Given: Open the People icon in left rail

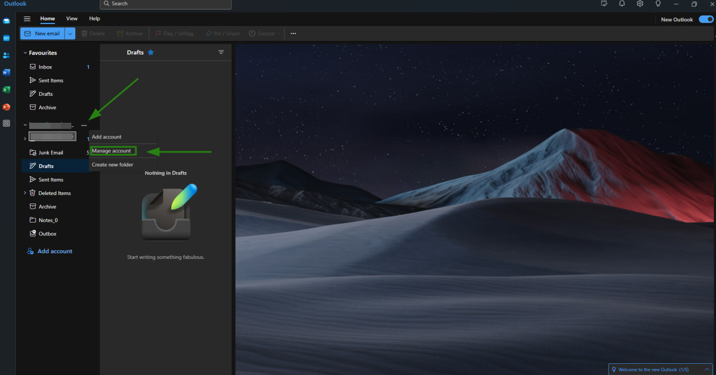Looking at the screenshot, I should coord(6,55).
